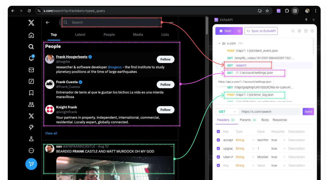The image size is (328, 180).
Task: Open String type dropdown for upgrade row
Action: point(245,148)
